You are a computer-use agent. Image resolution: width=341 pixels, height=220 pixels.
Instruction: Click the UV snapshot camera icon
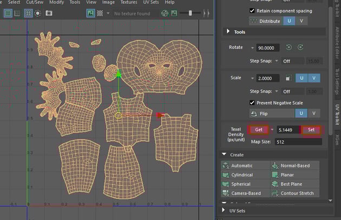[49, 12]
